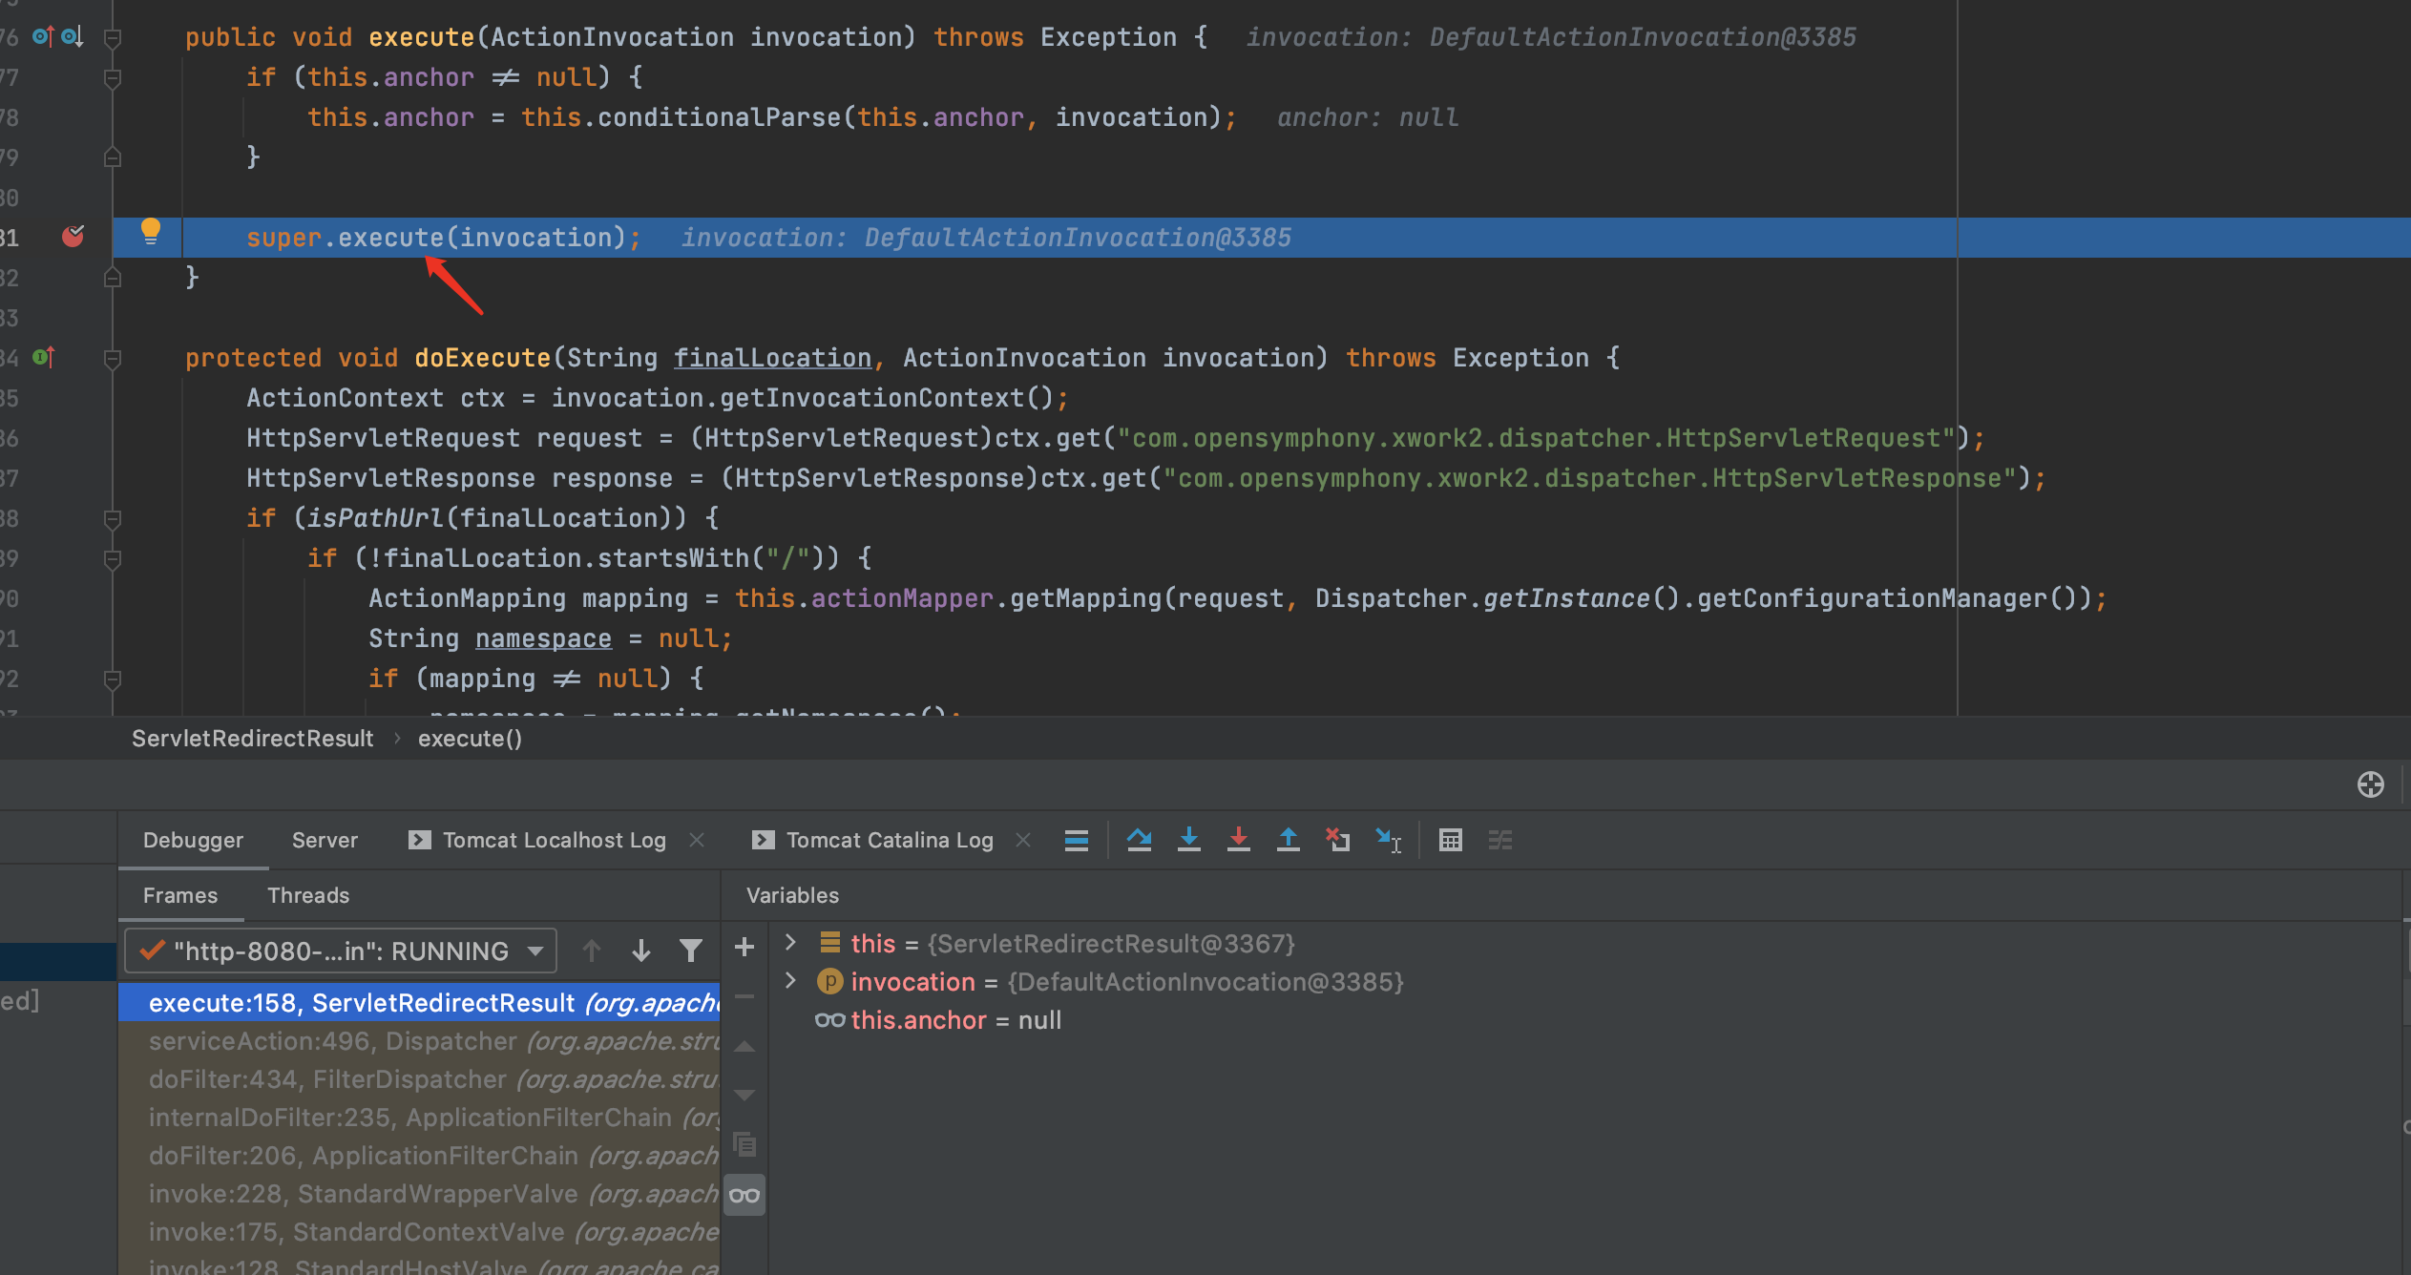
Task: Select the internalDoFilter:235 ApplicationFilterChain frame
Action: click(419, 1117)
